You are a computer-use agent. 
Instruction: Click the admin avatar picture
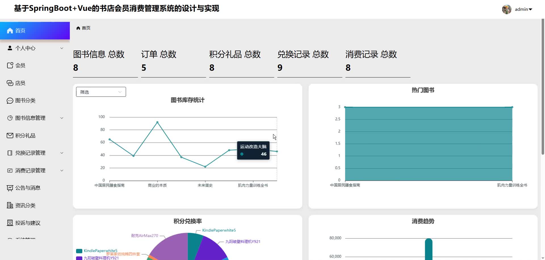(x=507, y=9)
